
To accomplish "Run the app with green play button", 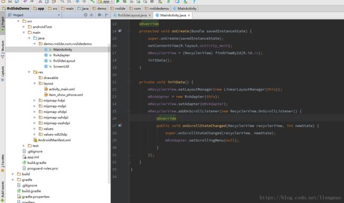I will (118, 2).
